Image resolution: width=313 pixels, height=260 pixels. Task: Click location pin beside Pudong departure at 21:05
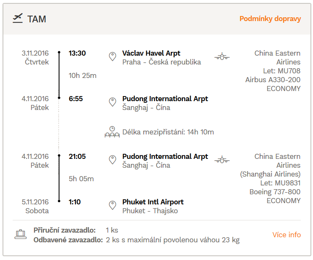pos(113,160)
